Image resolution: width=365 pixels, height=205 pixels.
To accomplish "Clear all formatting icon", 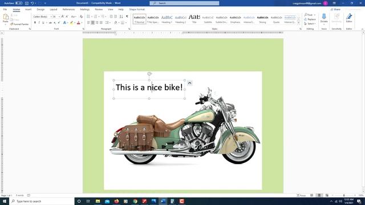I will (81, 17).
